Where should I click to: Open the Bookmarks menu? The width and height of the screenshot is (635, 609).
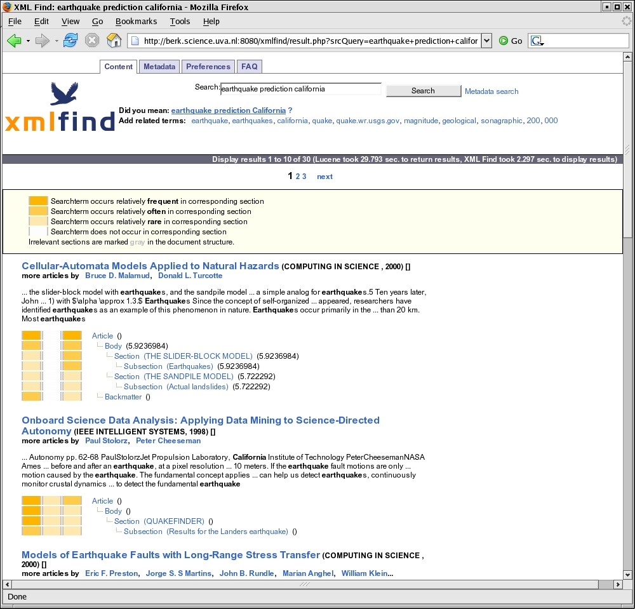(x=136, y=21)
